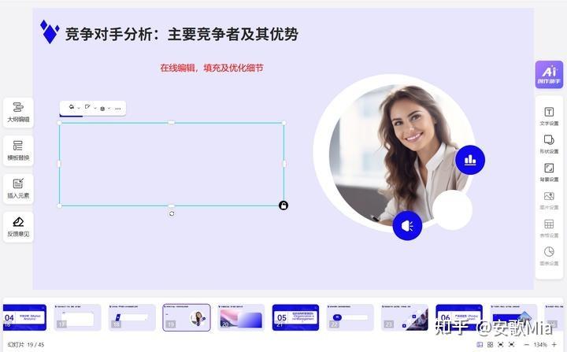567x352 pixels.
Task: Expand the fill color dropdown arrow
Action: 79,108
